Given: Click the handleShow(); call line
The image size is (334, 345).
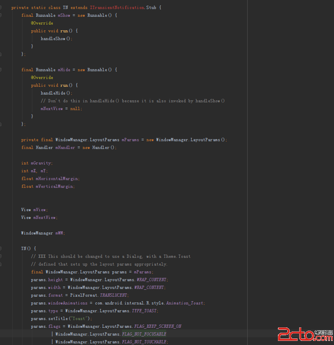Looking at the screenshot, I should tap(56, 39).
